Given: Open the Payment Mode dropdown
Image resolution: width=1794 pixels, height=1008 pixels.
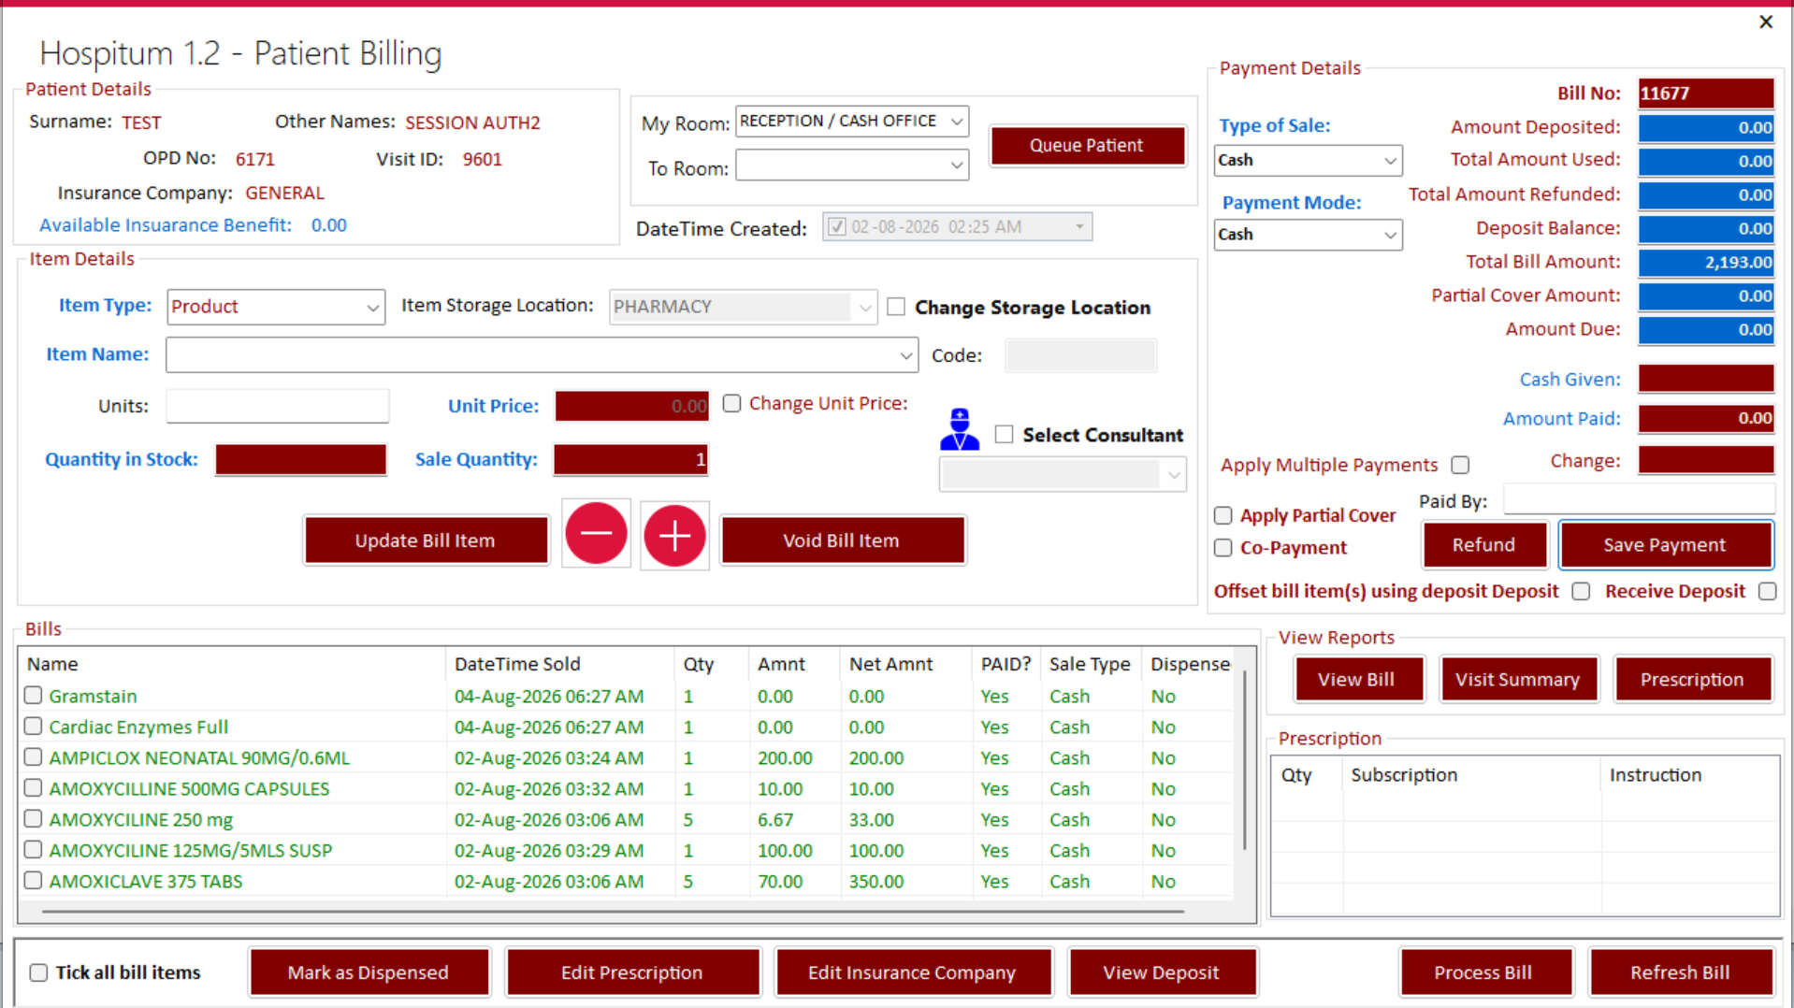Looking at the screenshot, I should (x=1390, y=235).
